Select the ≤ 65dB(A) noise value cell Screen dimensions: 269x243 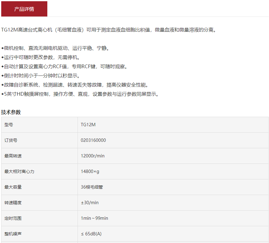(x=91, y=234)
